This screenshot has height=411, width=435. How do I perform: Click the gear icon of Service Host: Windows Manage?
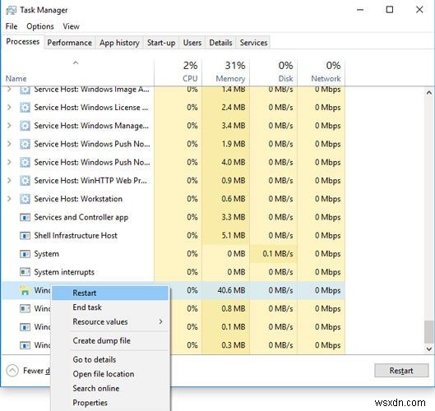tap(25, 126)
